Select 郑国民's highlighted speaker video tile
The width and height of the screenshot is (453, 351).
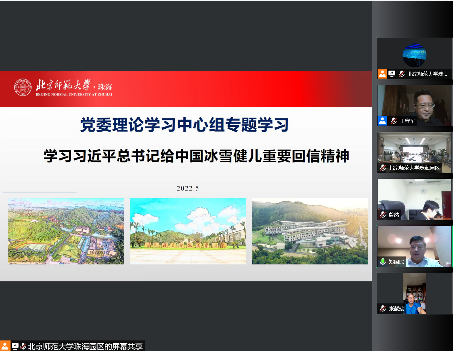pyautogui.click(x=414, y=246)
